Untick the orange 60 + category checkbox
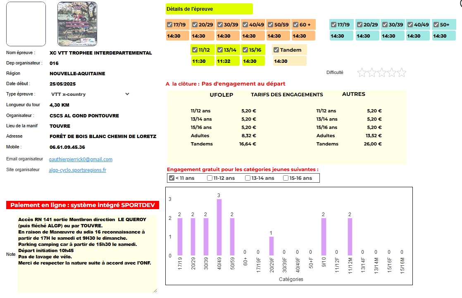 [295, 25]
